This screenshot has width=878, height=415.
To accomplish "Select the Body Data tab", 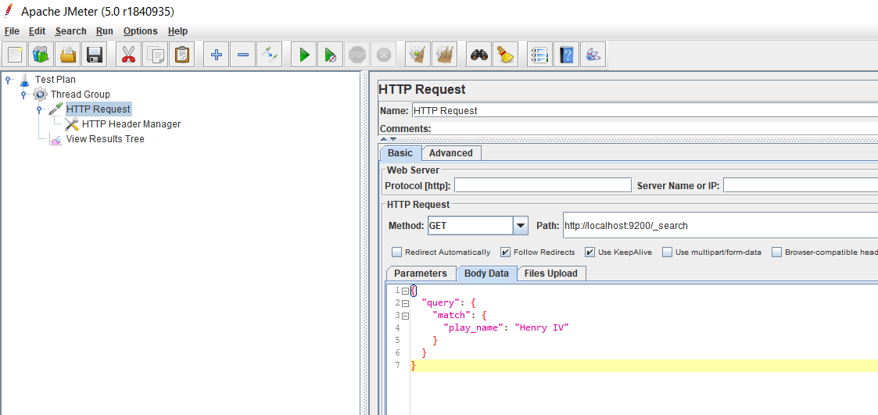I will [486, 274].
